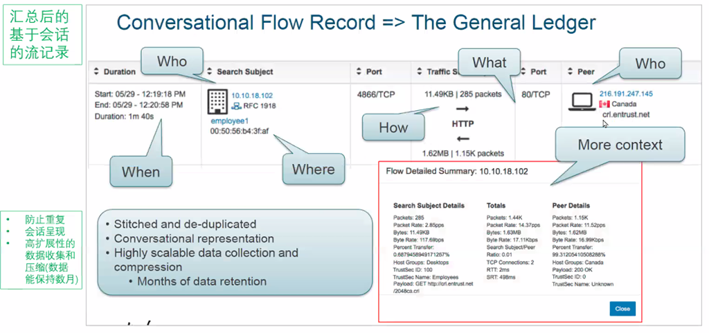The image size is (709, 333).
Task: Click the sort arrows beside Search Subject header
Action: point(209,72)
